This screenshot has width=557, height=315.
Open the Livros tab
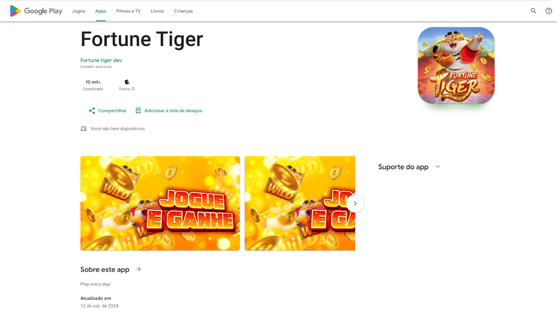tap(157, 11)
